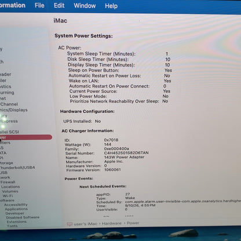
Task: Select Firewall under Network
Action: tap(8, 182)
